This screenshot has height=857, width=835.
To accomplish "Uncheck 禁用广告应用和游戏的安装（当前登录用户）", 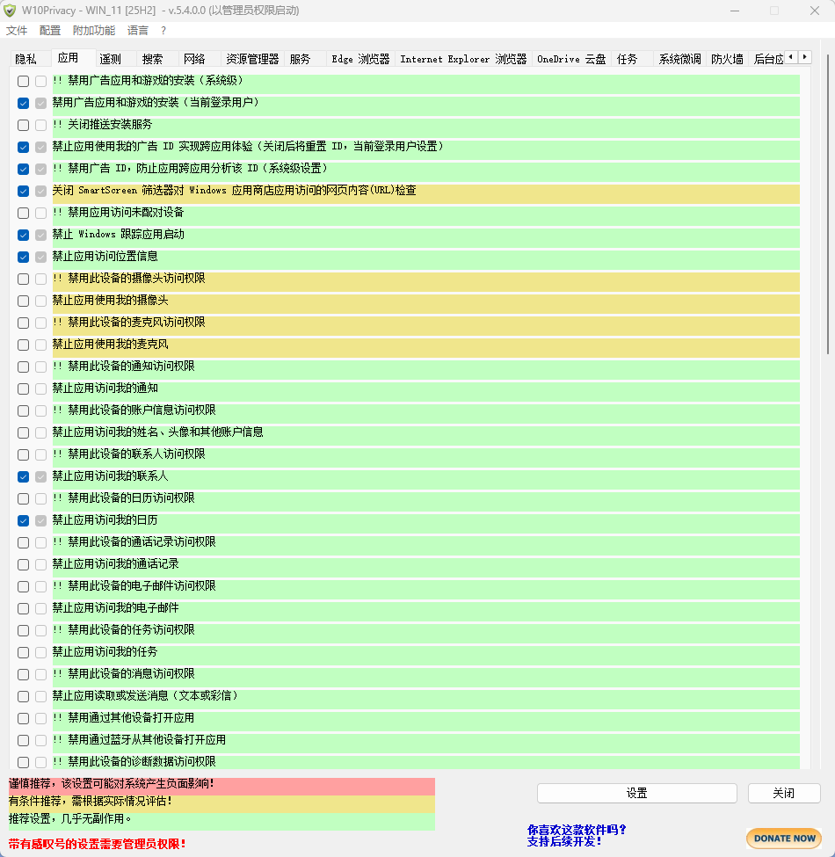I will click(x=23, y=104).
